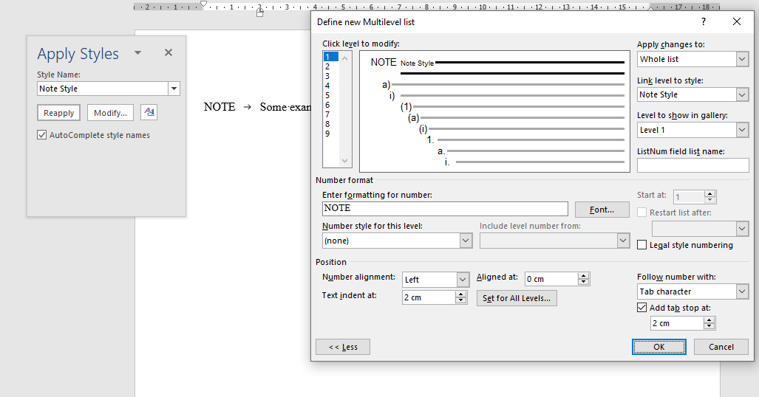759x397 pixels.
Task: Click the list preview pane
Action: click(x=494, y=111)
